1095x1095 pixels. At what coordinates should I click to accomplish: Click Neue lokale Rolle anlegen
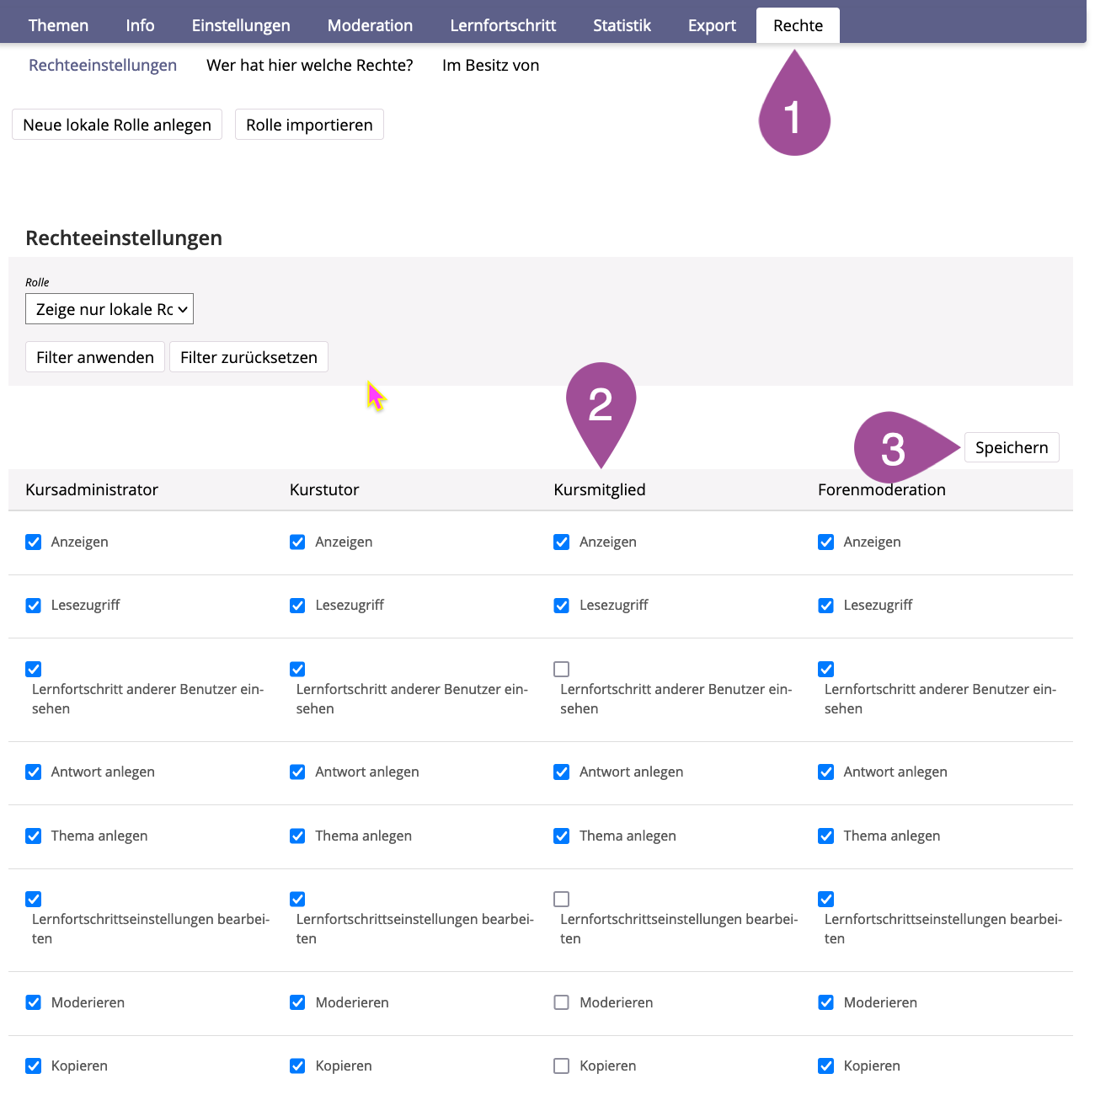(117, 125)
